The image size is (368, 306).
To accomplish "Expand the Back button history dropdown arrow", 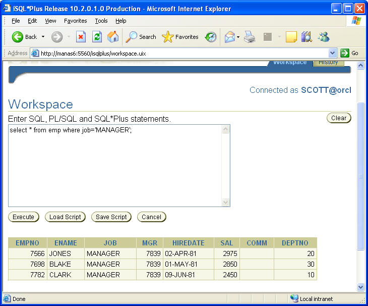I will pyautogui.click(x=43, y=37).
